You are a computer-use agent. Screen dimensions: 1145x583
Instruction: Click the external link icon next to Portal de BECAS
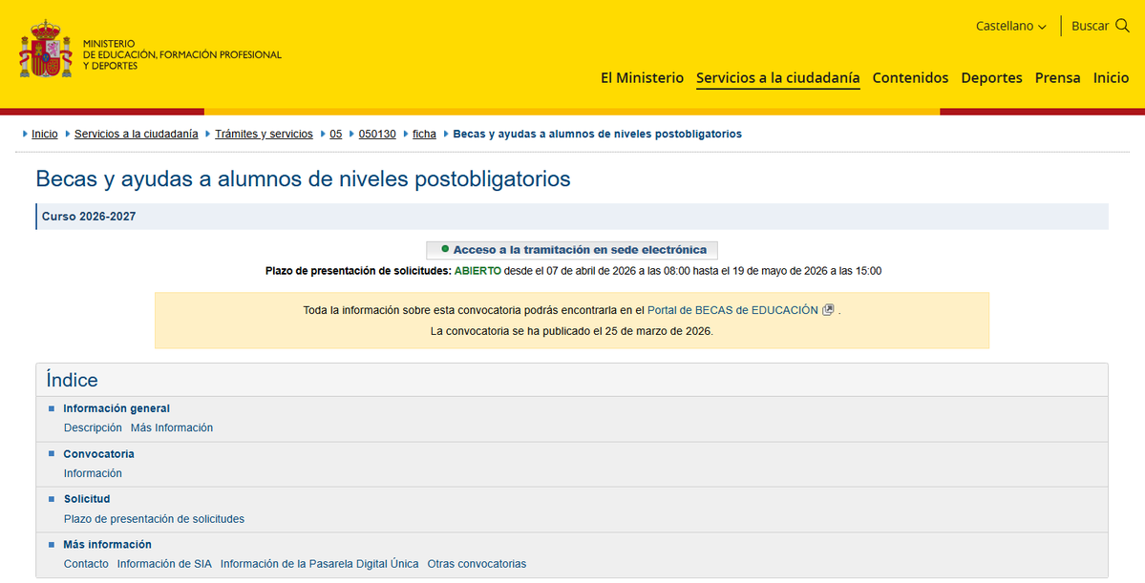(x=828, y=310)
